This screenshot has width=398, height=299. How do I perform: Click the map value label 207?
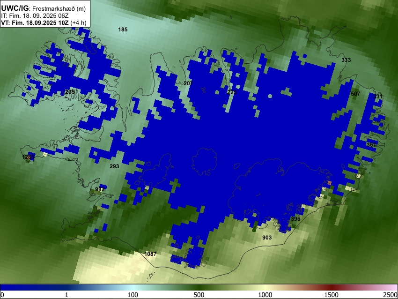point(188,83)
